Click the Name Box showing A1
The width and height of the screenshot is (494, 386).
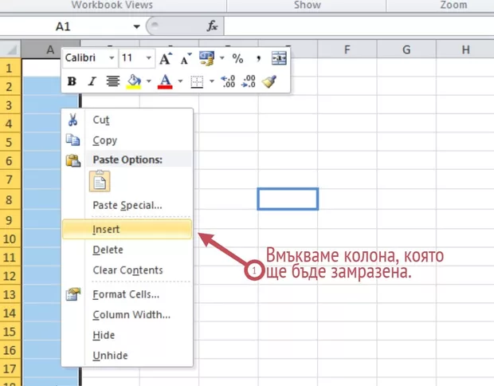pyautogui.click(x=65, y=26)
